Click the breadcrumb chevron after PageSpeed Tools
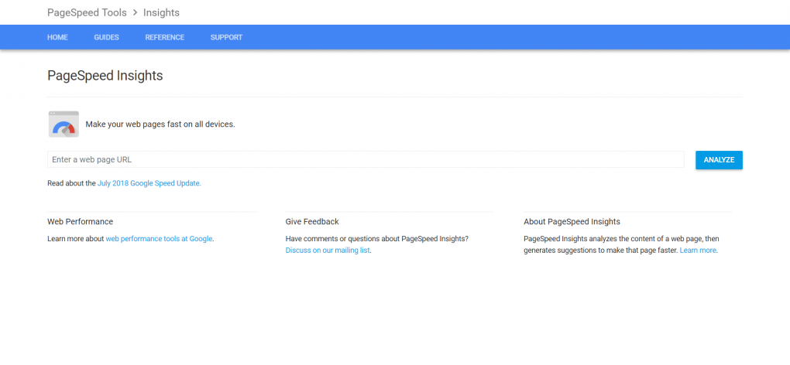Screen dimensions: 790x365 tap(135, 12)
